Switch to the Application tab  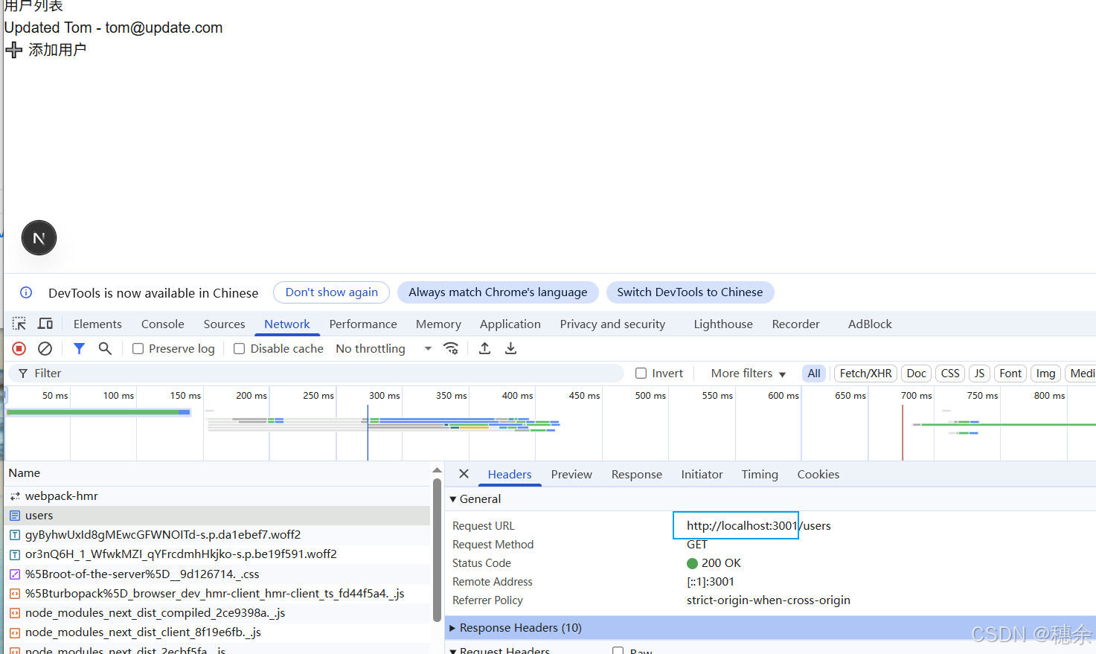(510, 324)
